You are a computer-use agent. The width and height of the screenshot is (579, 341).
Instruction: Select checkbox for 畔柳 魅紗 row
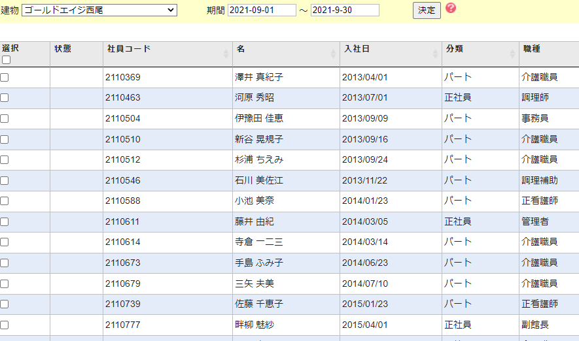point(5,325)
